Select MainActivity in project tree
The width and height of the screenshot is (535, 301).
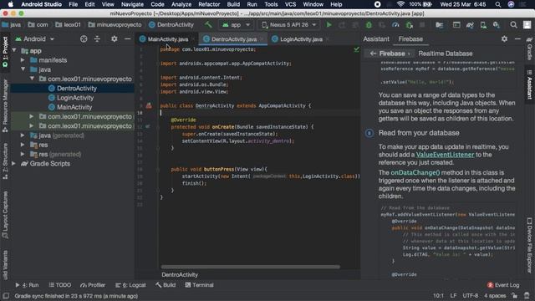(74, 107)
